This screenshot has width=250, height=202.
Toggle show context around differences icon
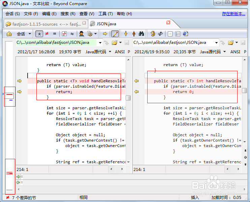pos(64,34)
